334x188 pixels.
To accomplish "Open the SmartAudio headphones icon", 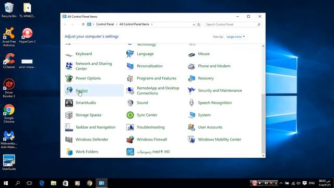I will (69, 103).
